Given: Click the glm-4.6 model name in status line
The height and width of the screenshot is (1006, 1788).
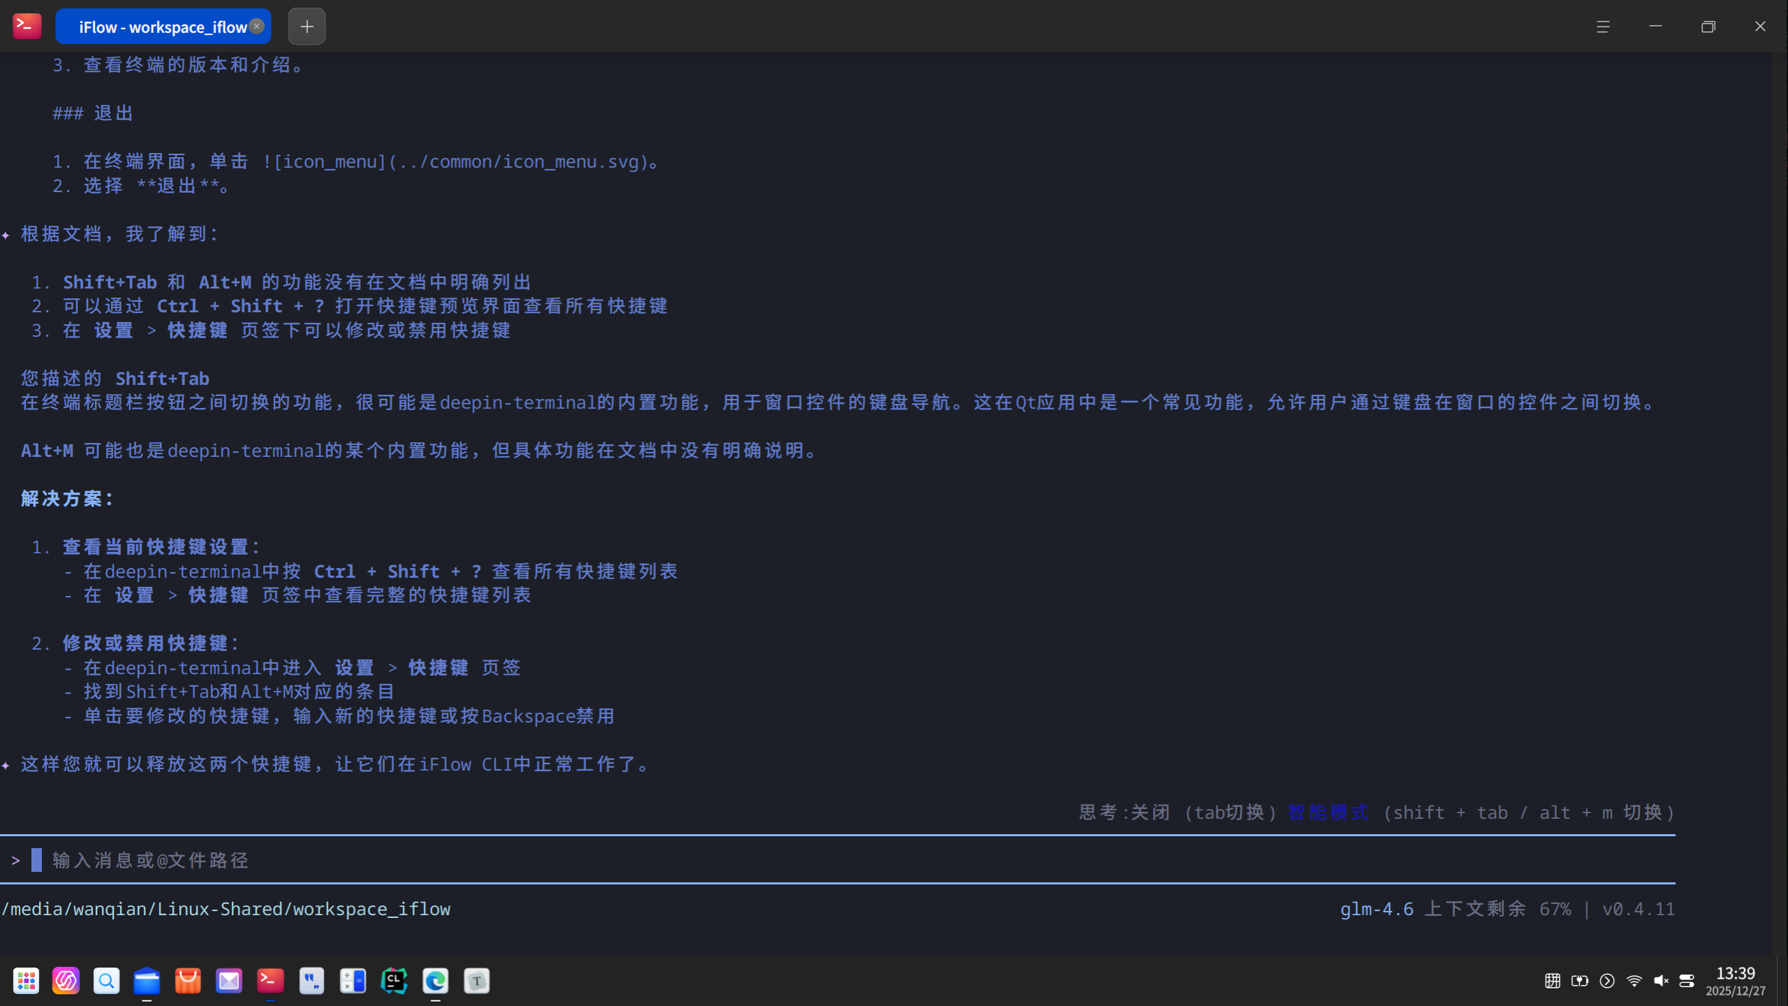Looking at the screenshot, I should (1377, 909).
